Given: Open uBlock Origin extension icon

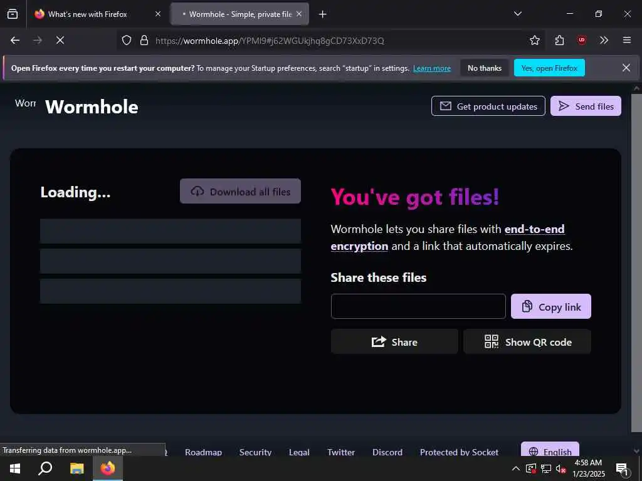Looking at the screenshot, I should pos(581,40).
